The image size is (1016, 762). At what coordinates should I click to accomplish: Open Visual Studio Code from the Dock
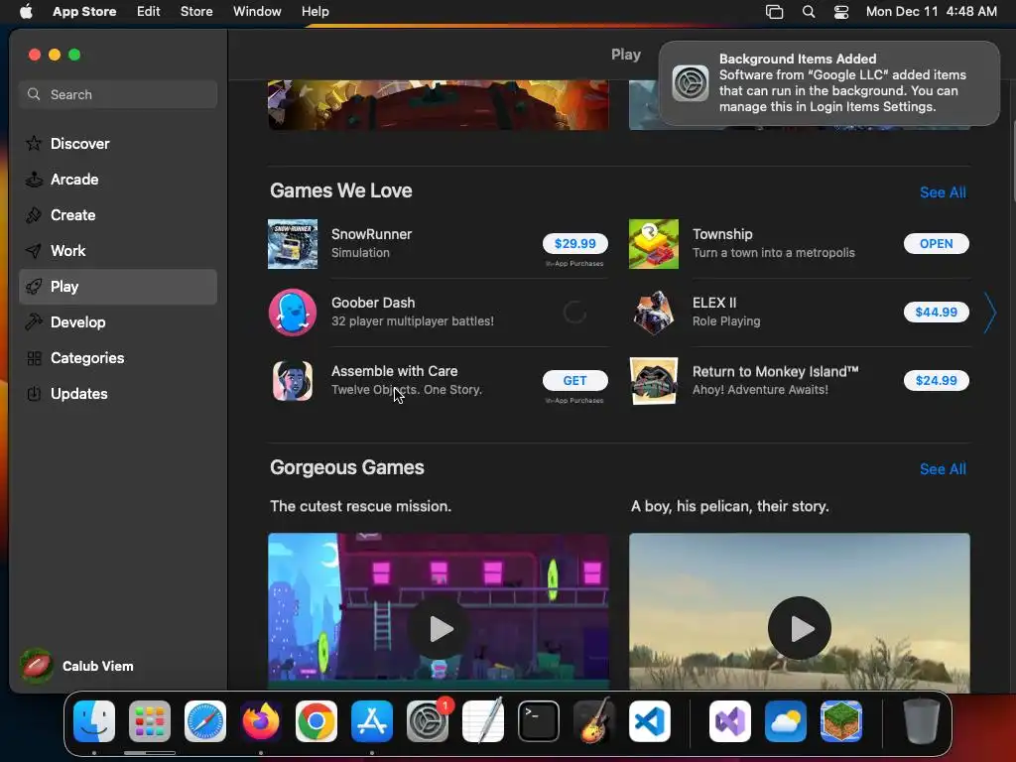coord(650,721)
